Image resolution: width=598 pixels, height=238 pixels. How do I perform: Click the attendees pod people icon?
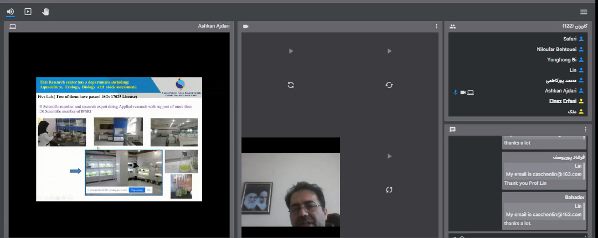[452, 27]
